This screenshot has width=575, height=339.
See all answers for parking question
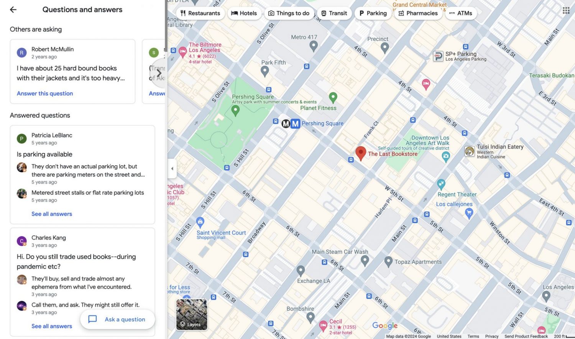click(52, 214)
